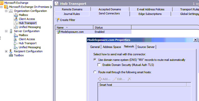
Task: Switch to Address Space tab in Properties
Action: click(x=112, y=47)
